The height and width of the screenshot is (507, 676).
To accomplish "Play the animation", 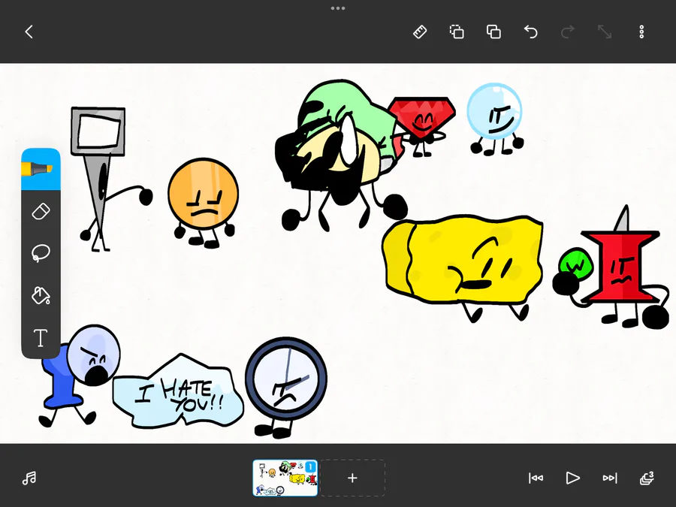I will (x=572, y=478).
